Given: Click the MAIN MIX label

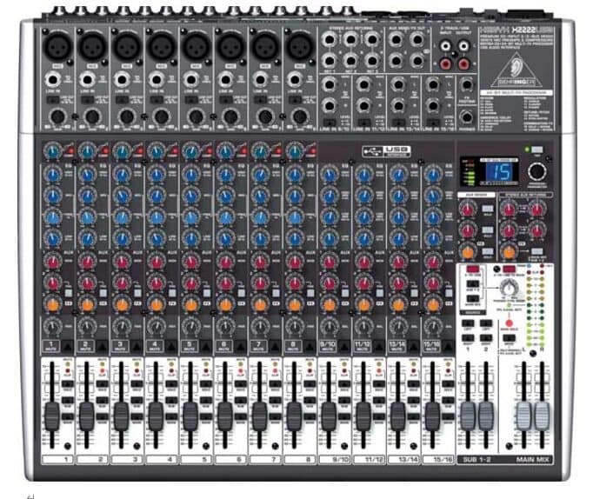Looking at the screenshot, I should (534, 458).
